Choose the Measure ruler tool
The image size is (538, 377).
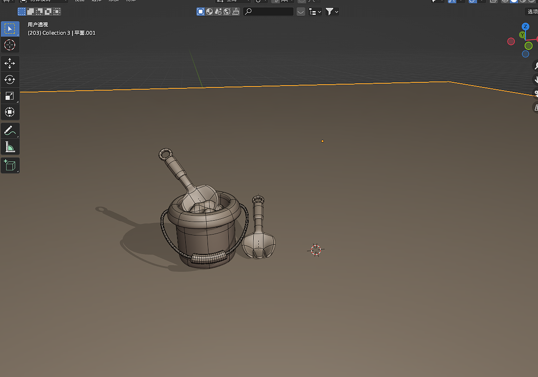[x=10, y=147]
